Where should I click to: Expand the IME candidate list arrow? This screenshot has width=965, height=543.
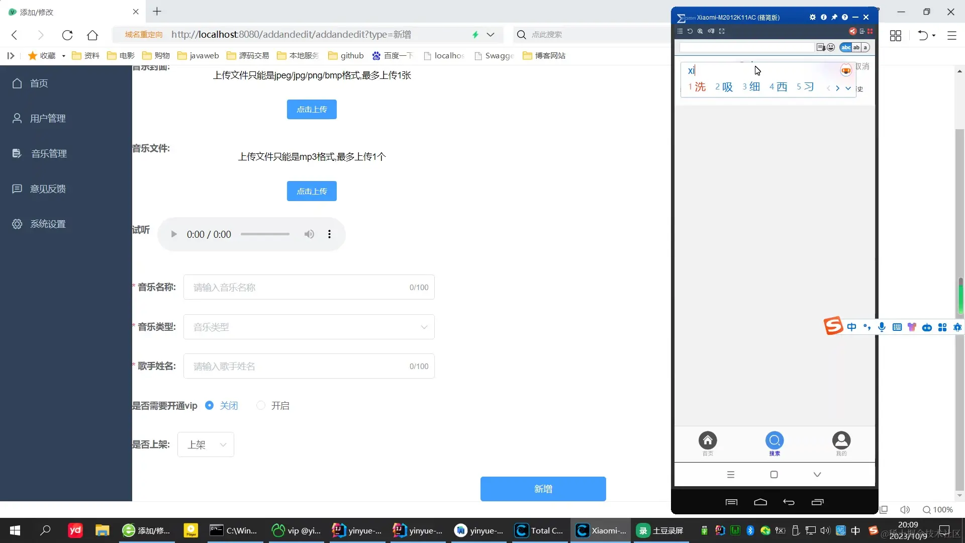tap(848, 88)
